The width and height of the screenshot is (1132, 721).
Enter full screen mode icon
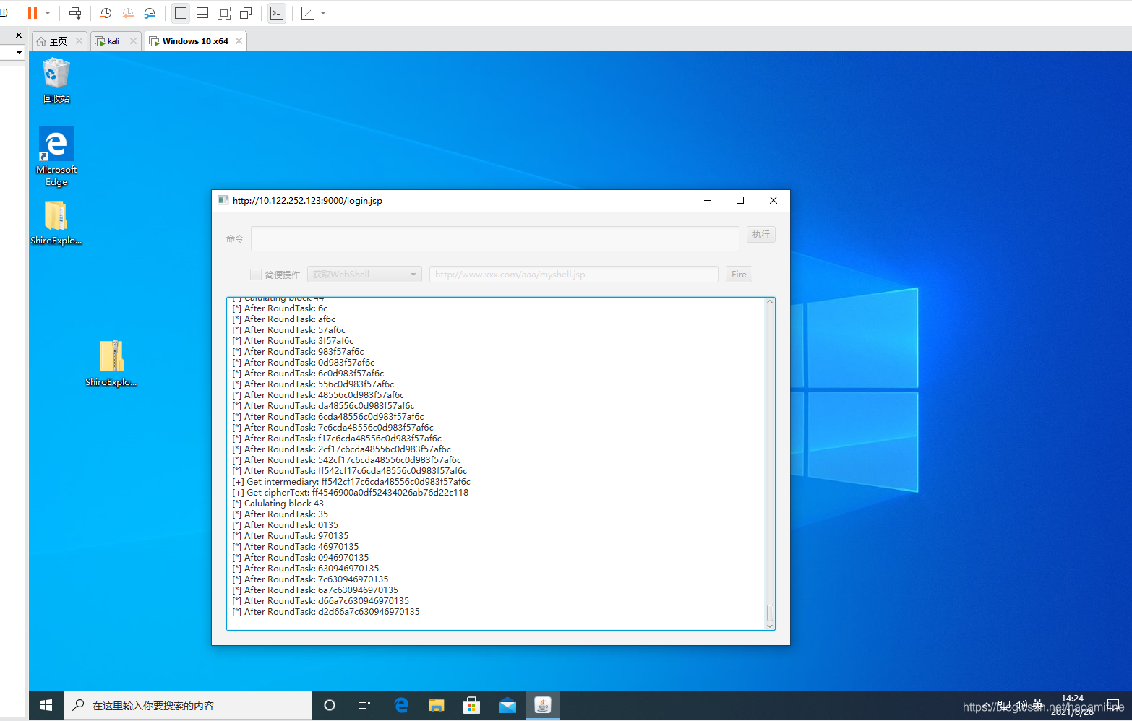click(x=224, y=13)
